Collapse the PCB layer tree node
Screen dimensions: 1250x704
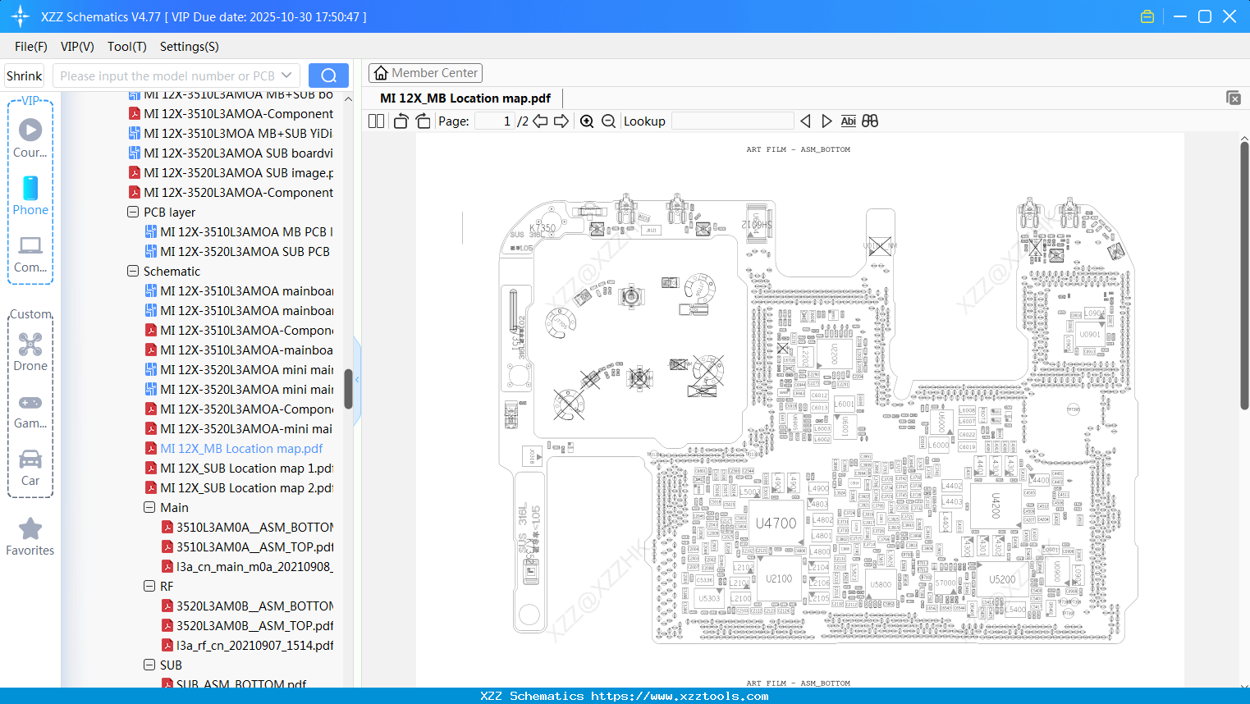pos(132,212)
